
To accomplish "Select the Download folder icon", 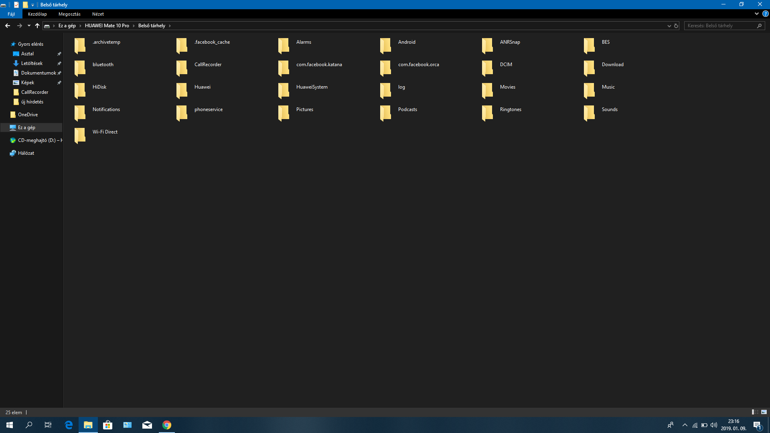I will tap(589, 68).
